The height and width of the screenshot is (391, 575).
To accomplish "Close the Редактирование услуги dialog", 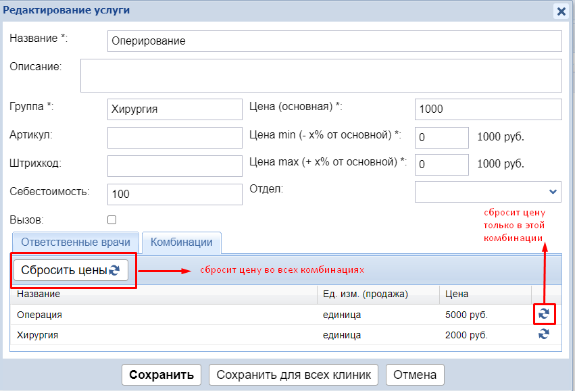I will [561, 11].
